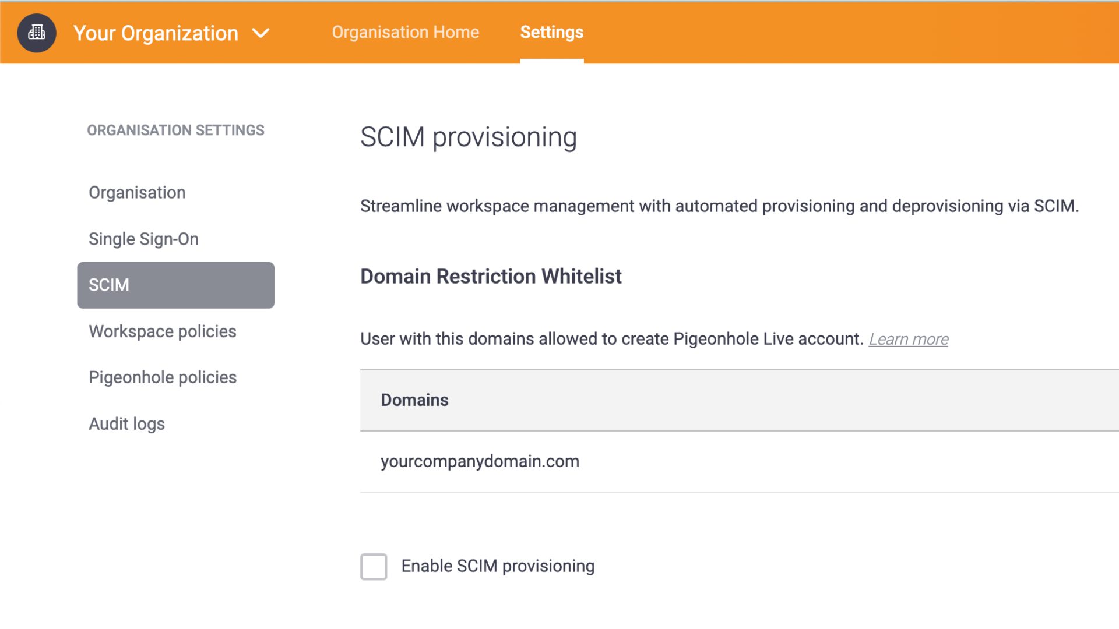Screen dimensions: 1119x629
Task: Click the yourcompanydomain.com domain entry
Action: (x=480, y=461)
